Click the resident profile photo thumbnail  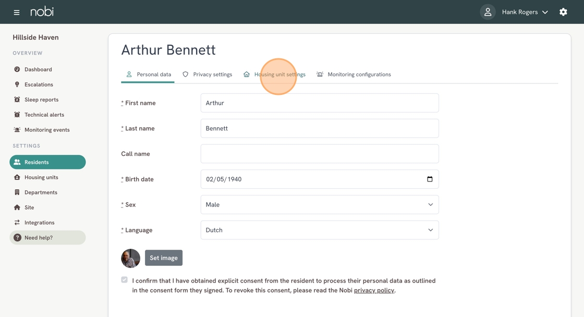[130, 258]
